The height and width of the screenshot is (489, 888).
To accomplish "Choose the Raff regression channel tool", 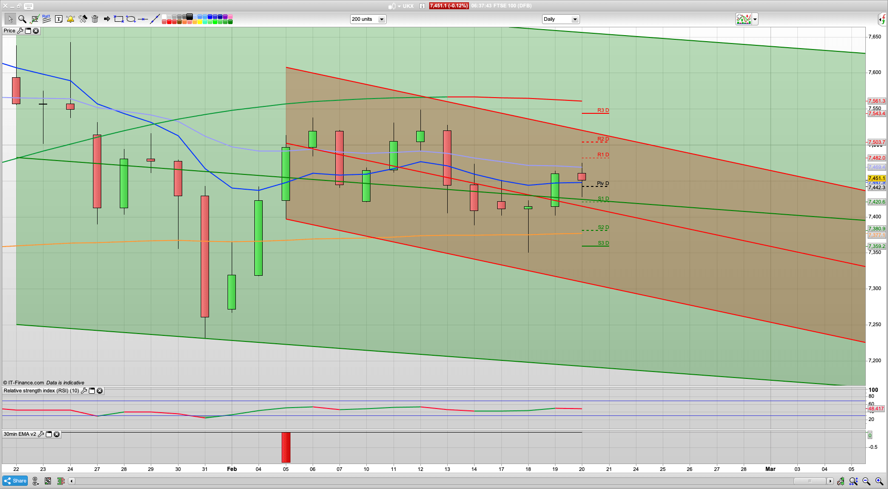I will coord(46,19).
